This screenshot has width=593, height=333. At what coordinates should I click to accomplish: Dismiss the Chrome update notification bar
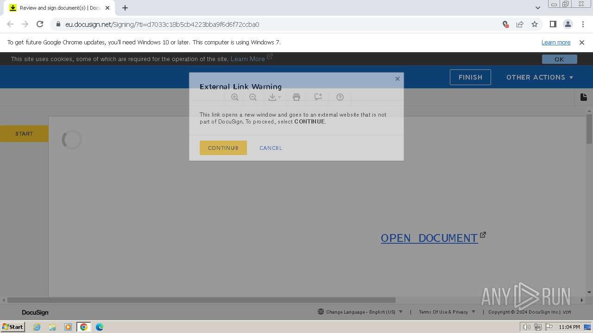pyautogui.click(x=582, y=42)
